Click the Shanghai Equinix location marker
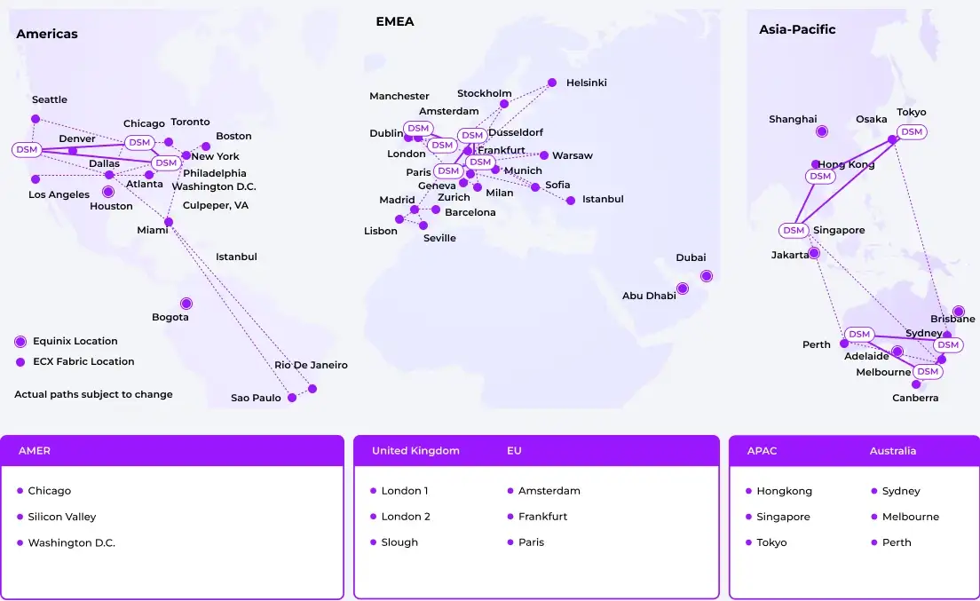Screen dimensions: 980x601 pos(822,131)
